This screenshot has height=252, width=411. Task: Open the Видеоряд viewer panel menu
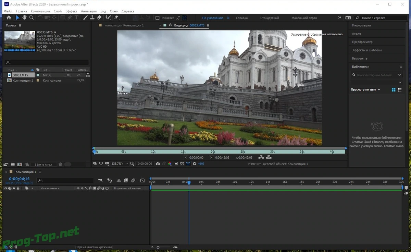coord(208,25)
